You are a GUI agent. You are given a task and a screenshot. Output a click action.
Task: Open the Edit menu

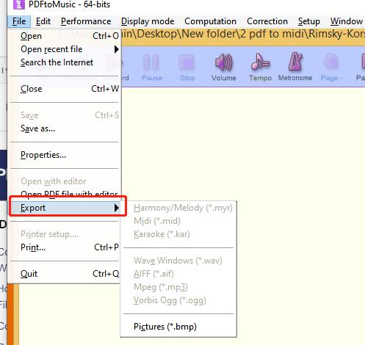click(x=43, y=21)
